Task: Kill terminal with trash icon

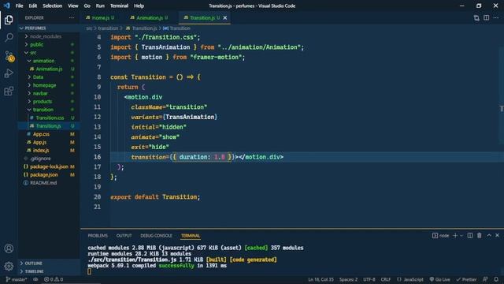Action: point(480,236)
